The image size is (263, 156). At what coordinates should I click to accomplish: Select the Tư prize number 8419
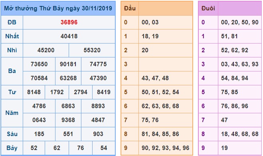tap(104, 92)
